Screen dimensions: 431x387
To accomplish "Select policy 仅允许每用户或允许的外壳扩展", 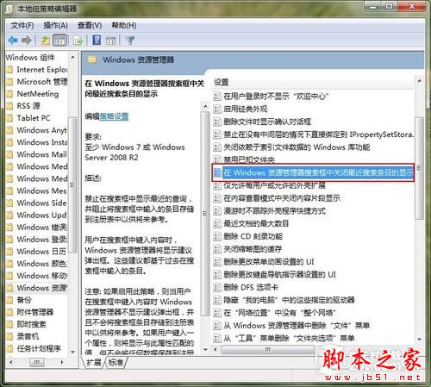I will click(x=274, y=185).
